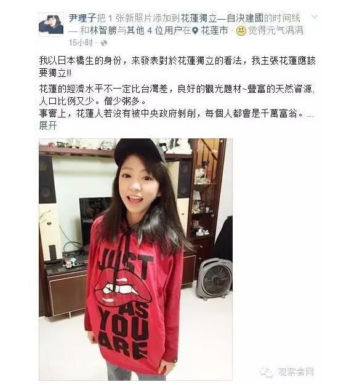This screenshot has height=385, width=357.
Task: Click the poster's profile picture thumbnail
Action: [51, 25]
